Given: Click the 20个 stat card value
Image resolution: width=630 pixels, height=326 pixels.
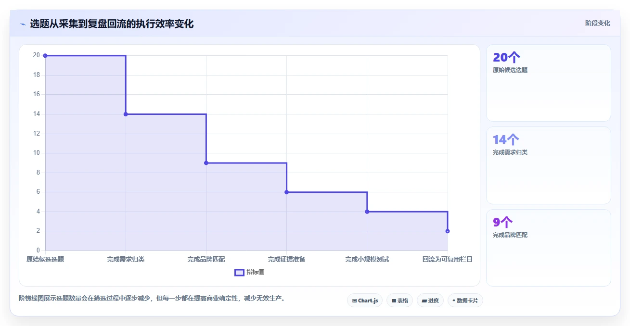Looking at the screenshot, I should coord(506,57).
